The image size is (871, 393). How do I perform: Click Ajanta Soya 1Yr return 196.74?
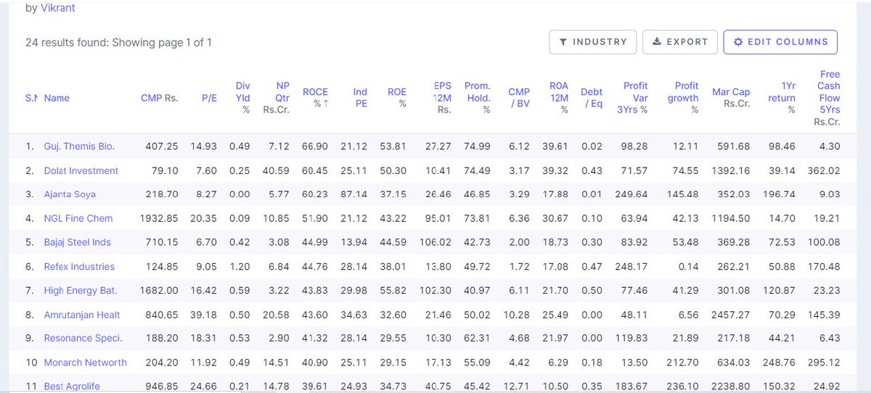coord(780,194)
